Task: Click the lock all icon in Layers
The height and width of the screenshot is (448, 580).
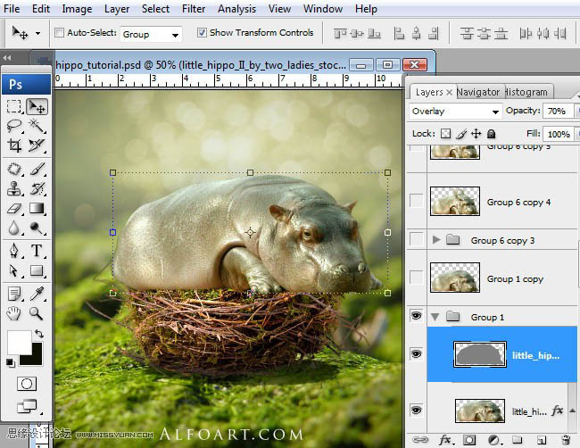Action: [x=492, y=134]
